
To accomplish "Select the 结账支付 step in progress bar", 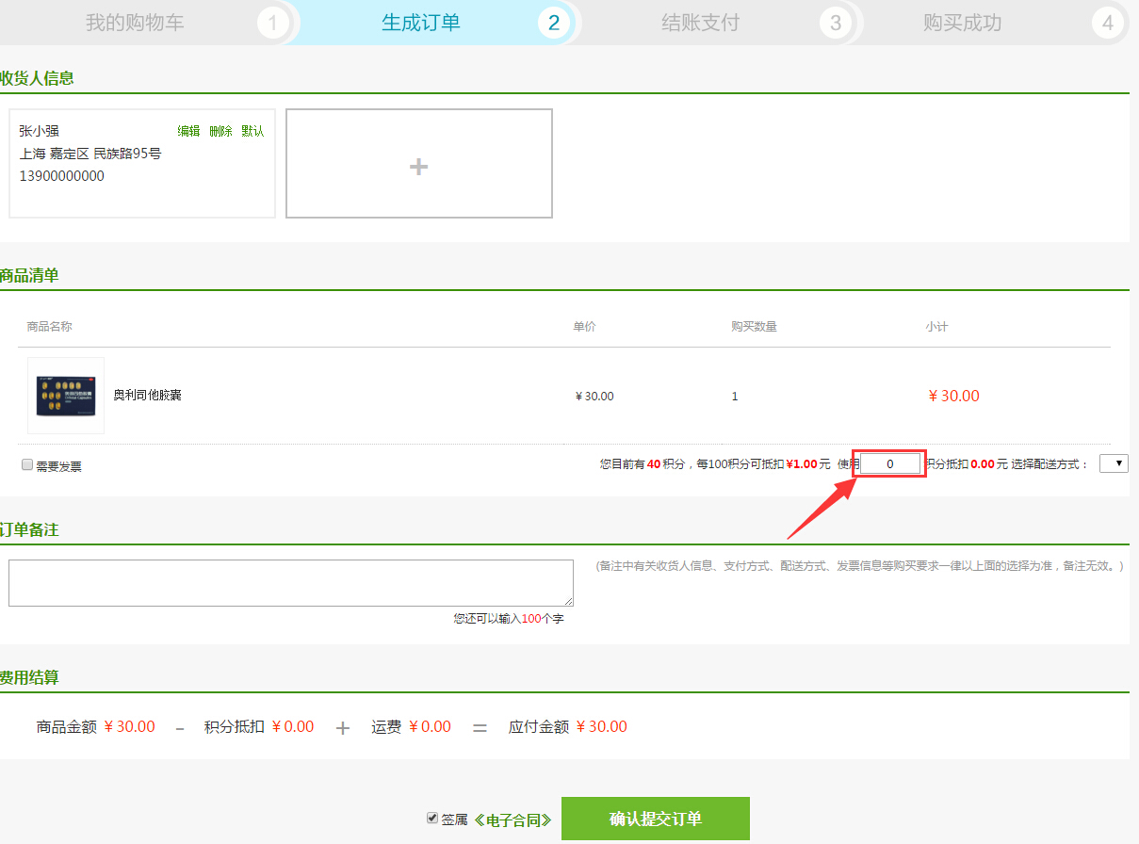I will 700,22.
